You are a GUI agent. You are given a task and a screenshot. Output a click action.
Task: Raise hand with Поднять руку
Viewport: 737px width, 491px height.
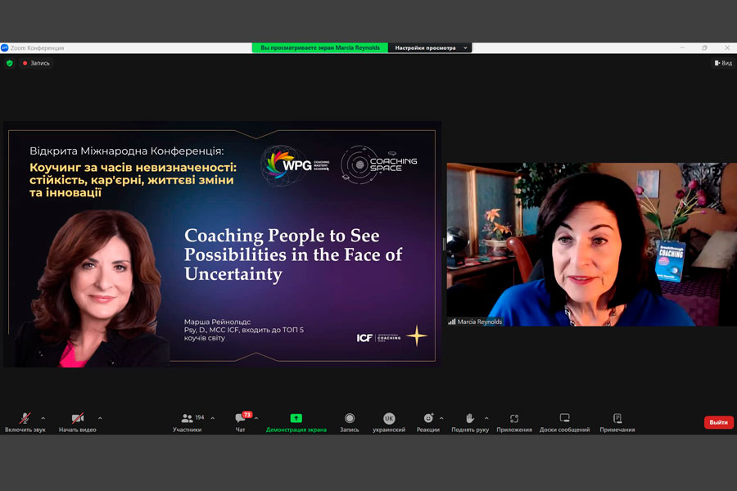[470, 418]
